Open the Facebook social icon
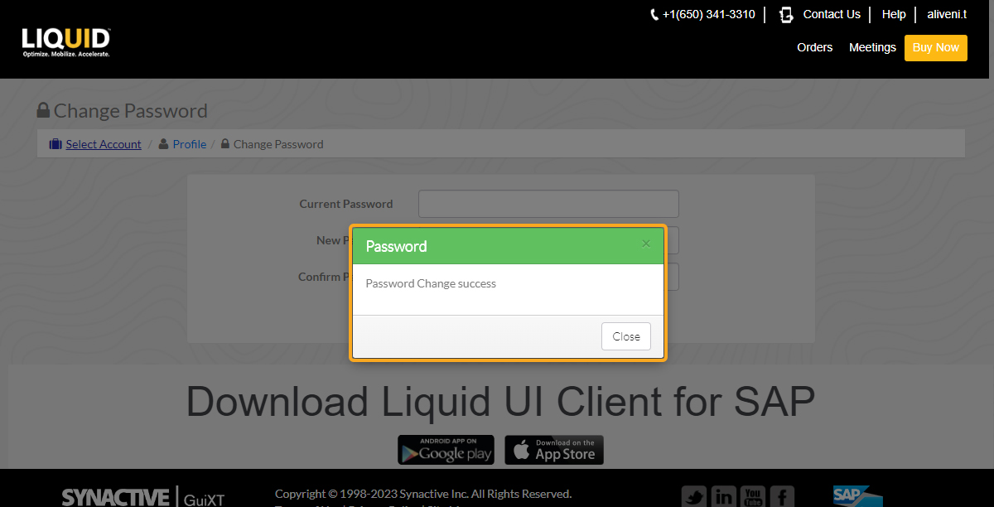The image size is (994, 507). pyautogui.click(x=783, y=497)
